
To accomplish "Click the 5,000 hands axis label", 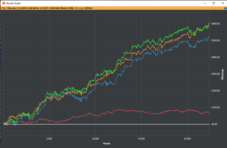I will click(x=49, y=139).
